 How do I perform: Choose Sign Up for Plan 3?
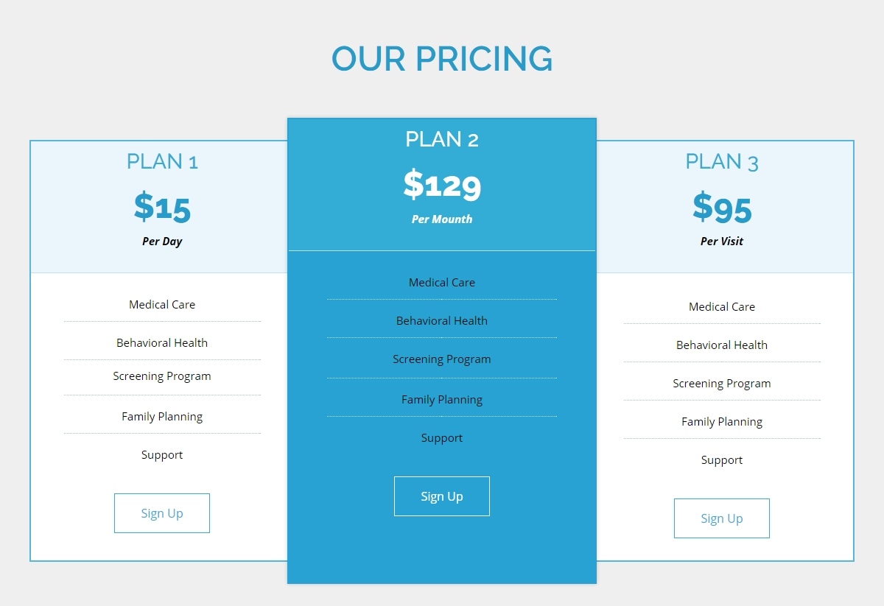pyautogui.click(x=722, y=518)
